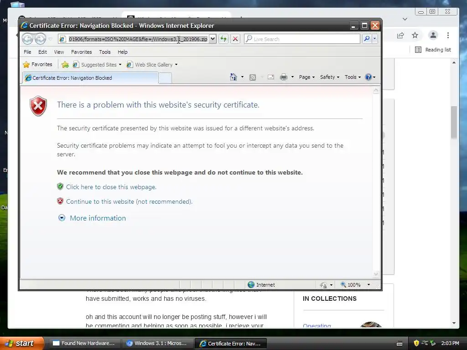Go to the Home page icon

click(x=233, y=77)
